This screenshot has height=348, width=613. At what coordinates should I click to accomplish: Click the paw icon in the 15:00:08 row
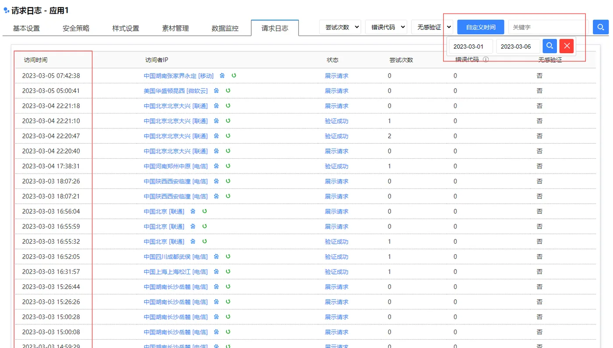216,332
